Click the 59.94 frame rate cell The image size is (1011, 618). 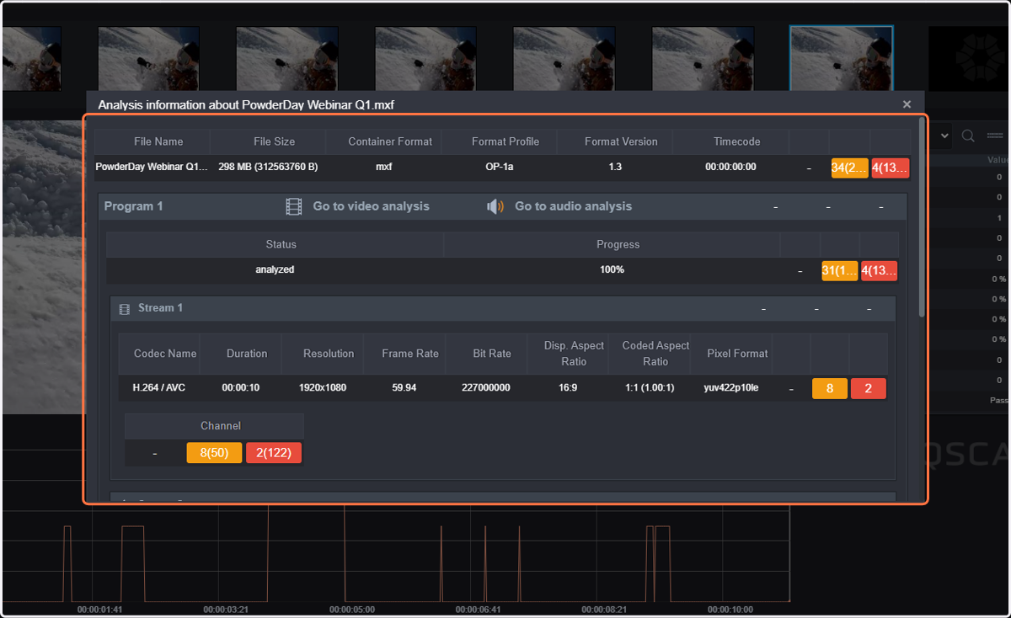[x=404, y=388]
